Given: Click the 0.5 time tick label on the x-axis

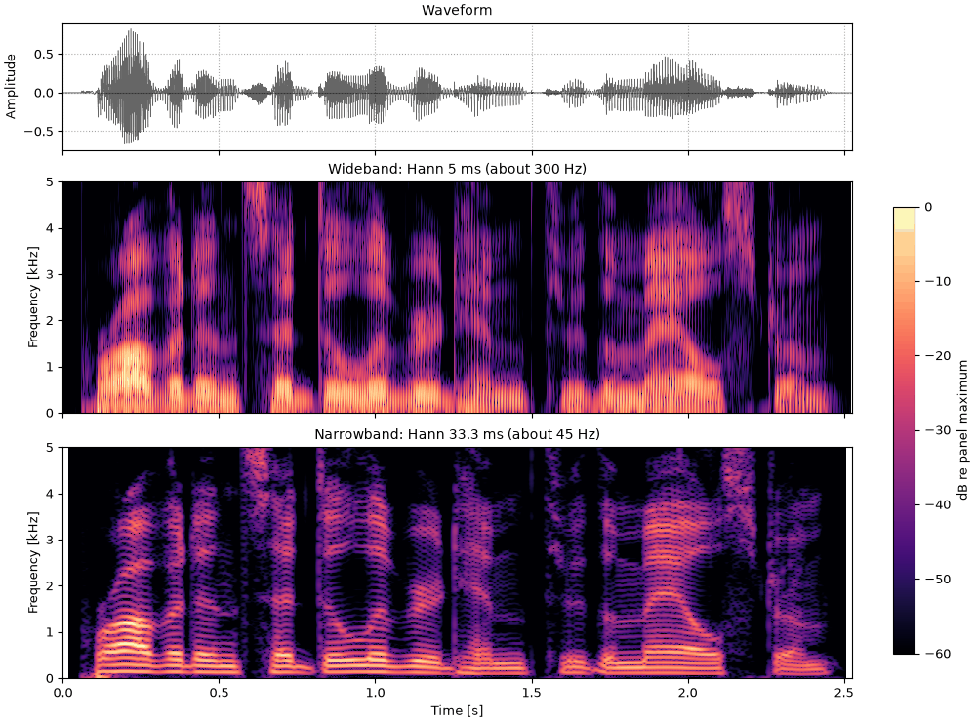Looking at the screenshot, I should coord(219,693).
